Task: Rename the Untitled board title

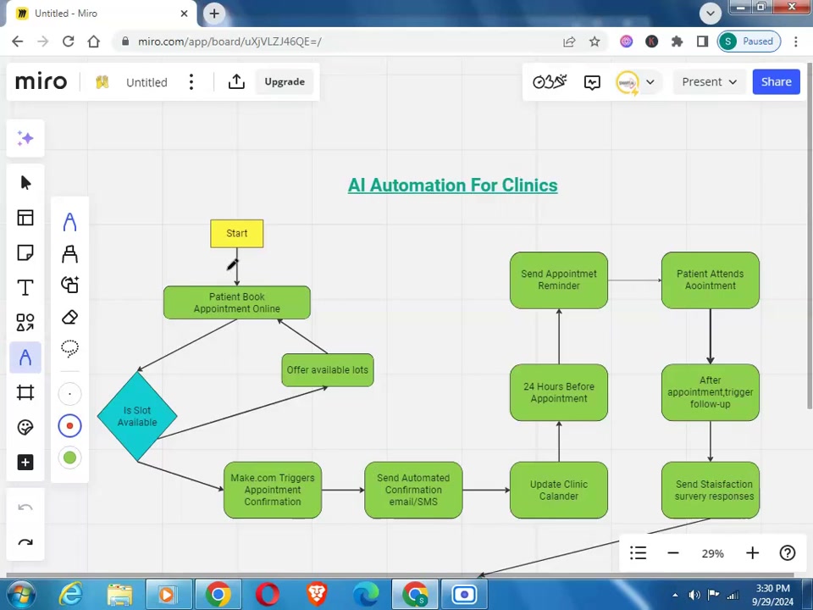Action: click(x=147, y=82)
